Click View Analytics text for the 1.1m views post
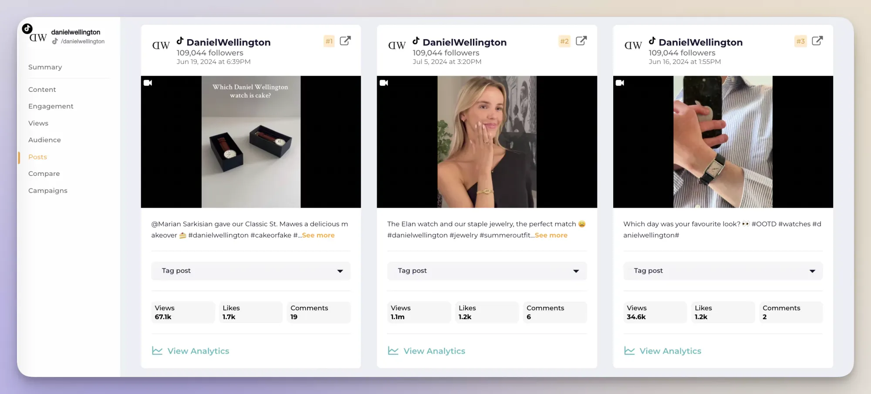The width and height of the screenshot is (871, 394). 434,351
